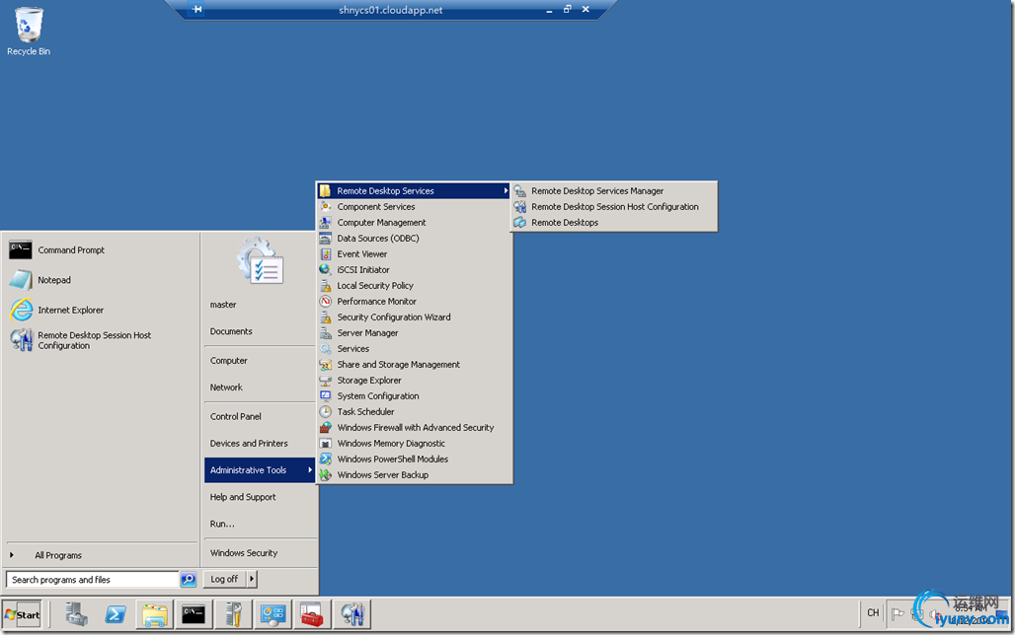Launch Internet Explorer from Start menu
The image size is (1015, 635).
(101, 310)
